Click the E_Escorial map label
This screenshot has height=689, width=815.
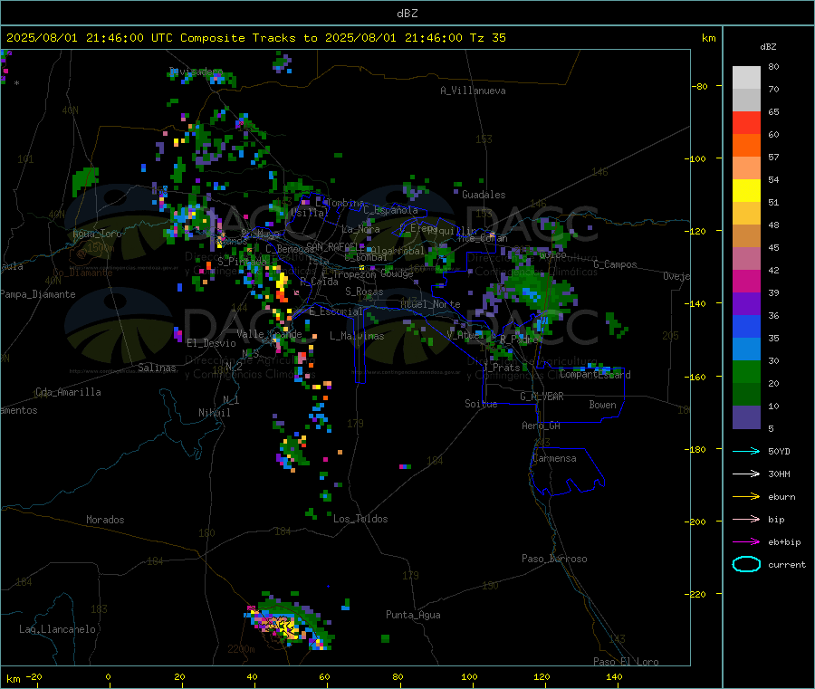point(336,311)
